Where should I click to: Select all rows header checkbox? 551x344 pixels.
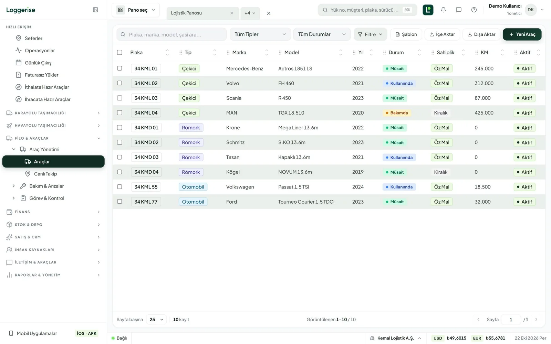[119, 53]
